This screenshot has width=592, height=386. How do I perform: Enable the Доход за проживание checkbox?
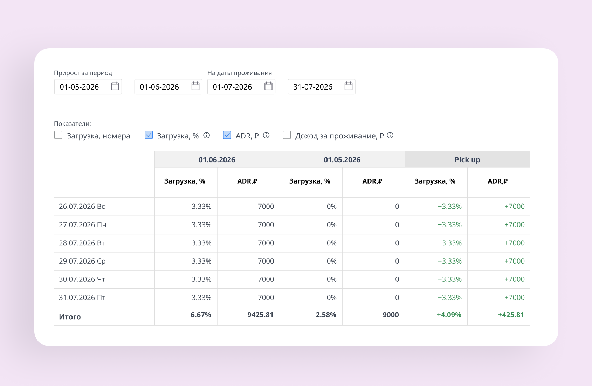287,135
